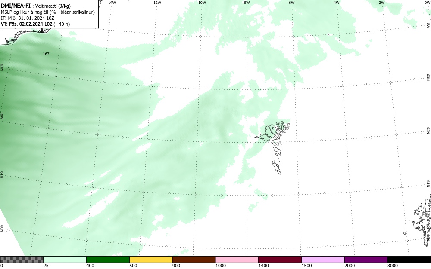Click the legend value 2000
431x269 pixels.
click(x=350, y=266)
